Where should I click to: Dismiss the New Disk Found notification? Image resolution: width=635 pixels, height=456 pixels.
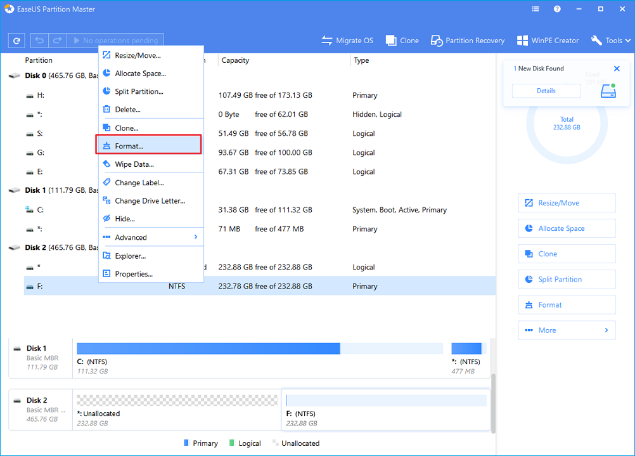tap(616, 68)
